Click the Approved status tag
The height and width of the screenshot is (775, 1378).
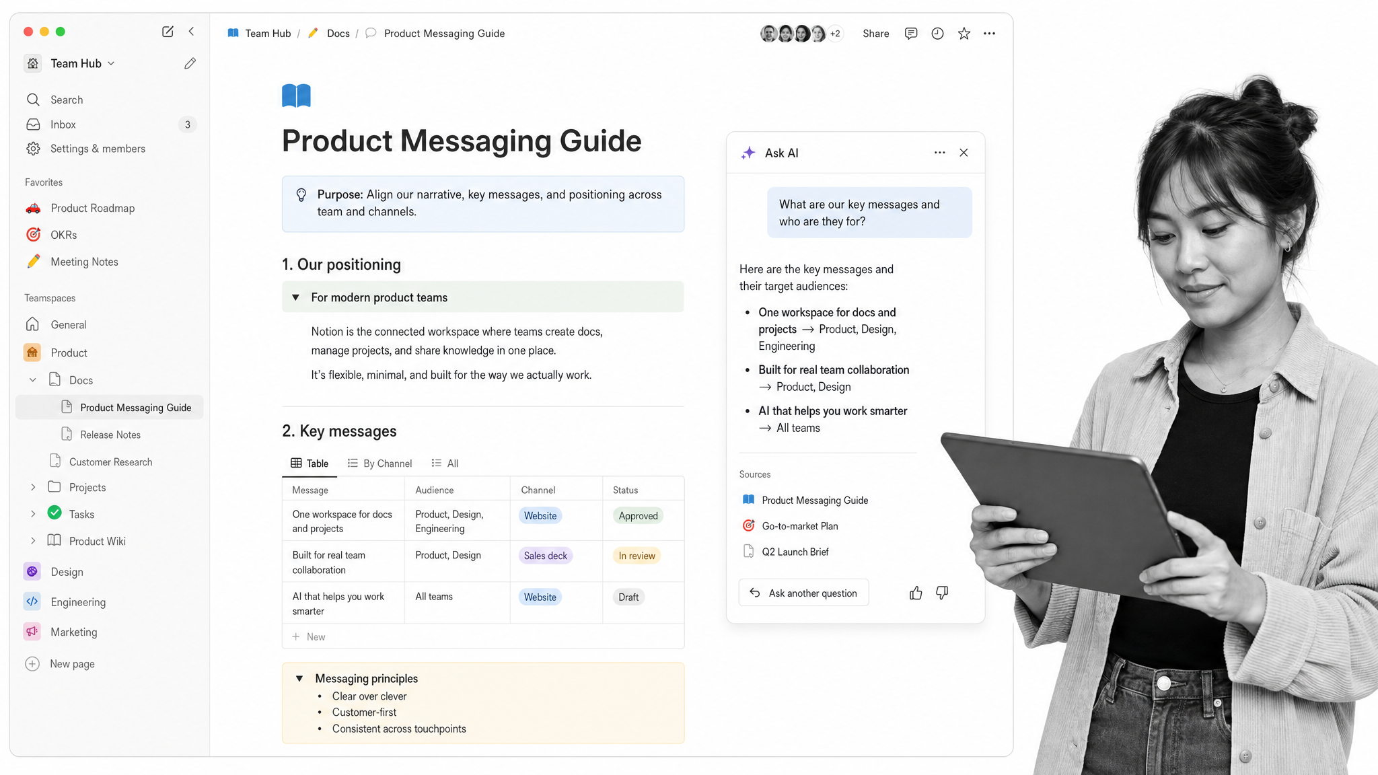[x=638, y=516]
